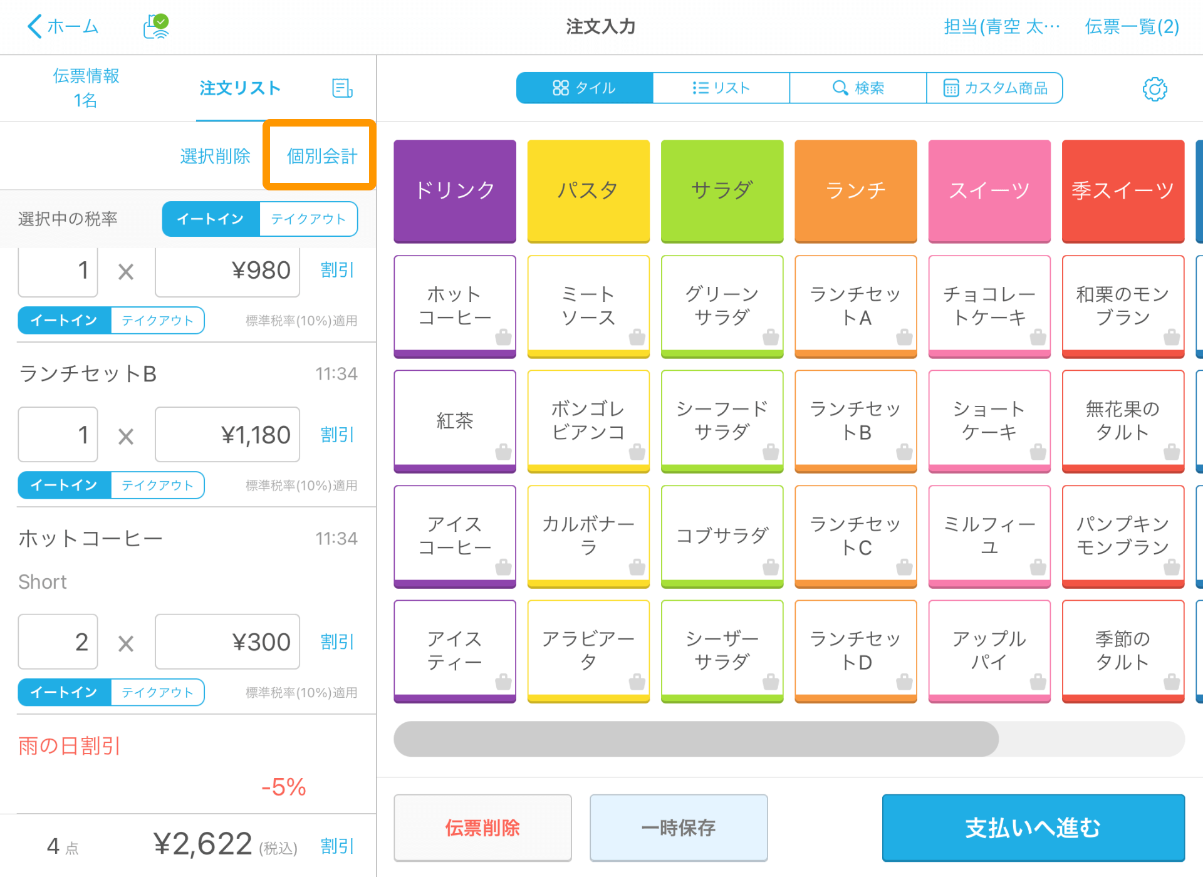Click 支払いへ進む button

click(1033, 828)
